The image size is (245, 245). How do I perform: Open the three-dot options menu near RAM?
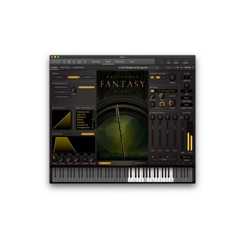click(x=193, y=67)
